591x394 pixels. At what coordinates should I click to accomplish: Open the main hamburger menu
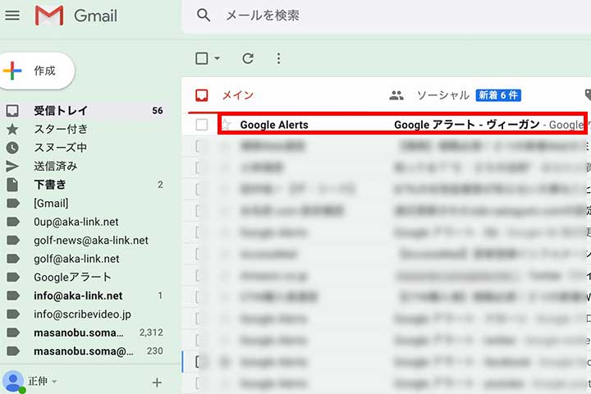12,16
